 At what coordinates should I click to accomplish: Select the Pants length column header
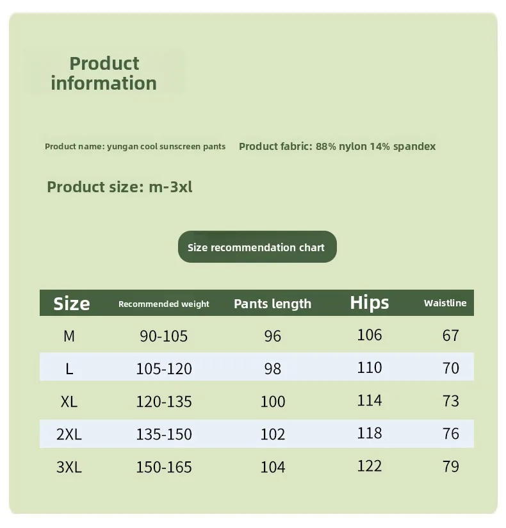click(x=272, y=304)
